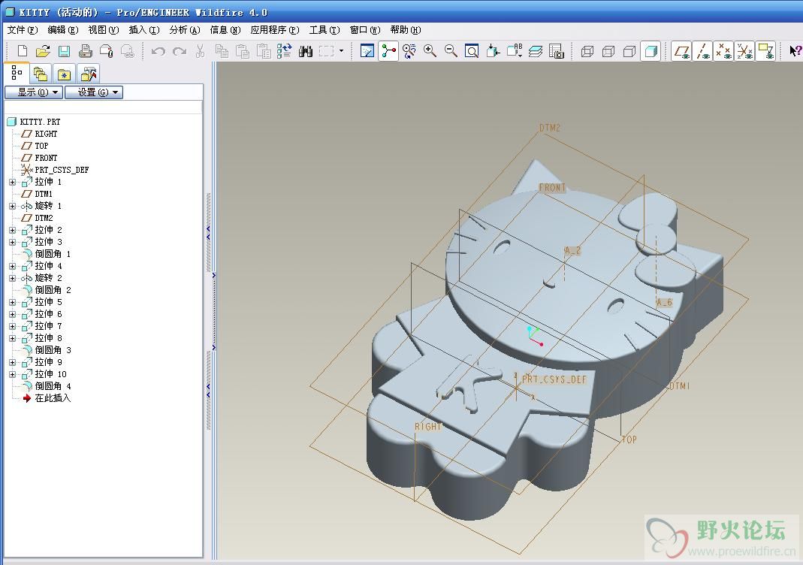Regenerate the model icon

284,50
